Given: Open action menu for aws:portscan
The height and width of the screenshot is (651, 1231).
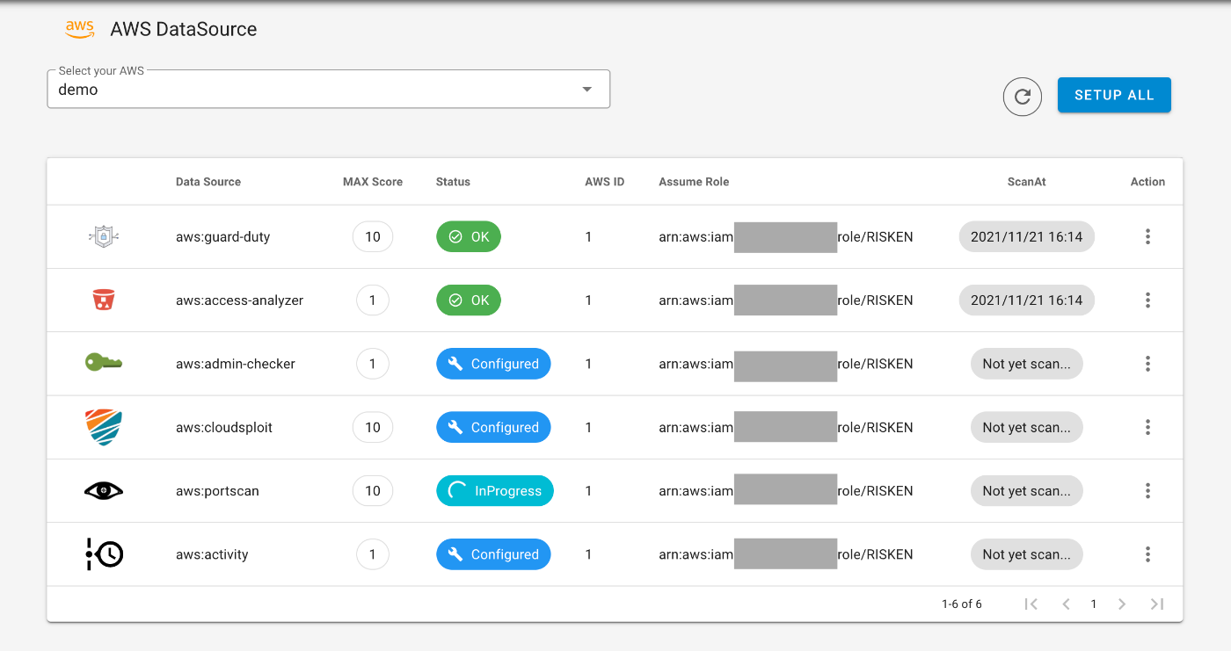Looking at the screenshot, I should click(1147, 491).
